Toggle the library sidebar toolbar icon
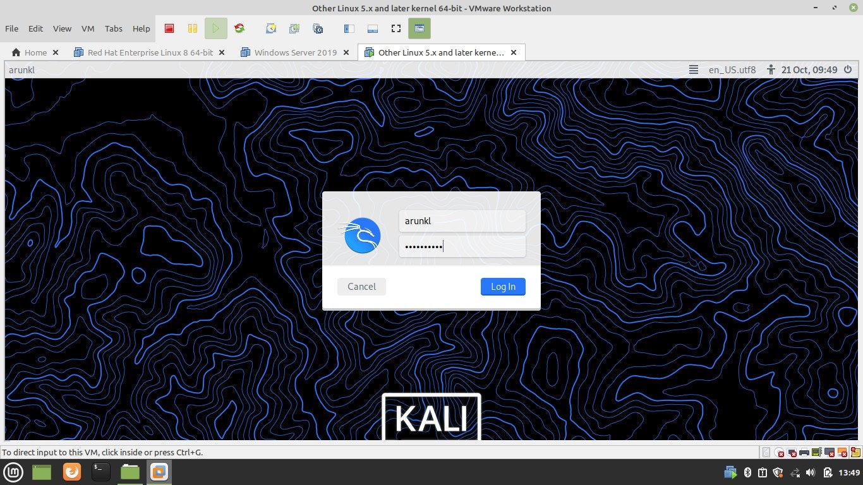Viewport: 863px width, 485px height. click(x=349, y=28)
